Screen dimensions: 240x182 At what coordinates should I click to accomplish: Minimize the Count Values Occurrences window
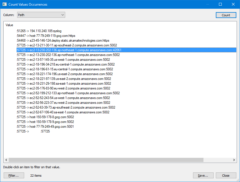pos(208,4)
